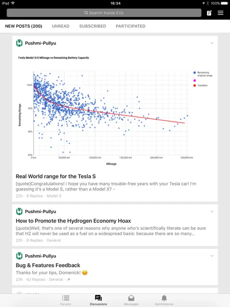Open 'Real World range for the Tesla S' thread
Screen dimensions: 230x307
click(x=56, y=176)
